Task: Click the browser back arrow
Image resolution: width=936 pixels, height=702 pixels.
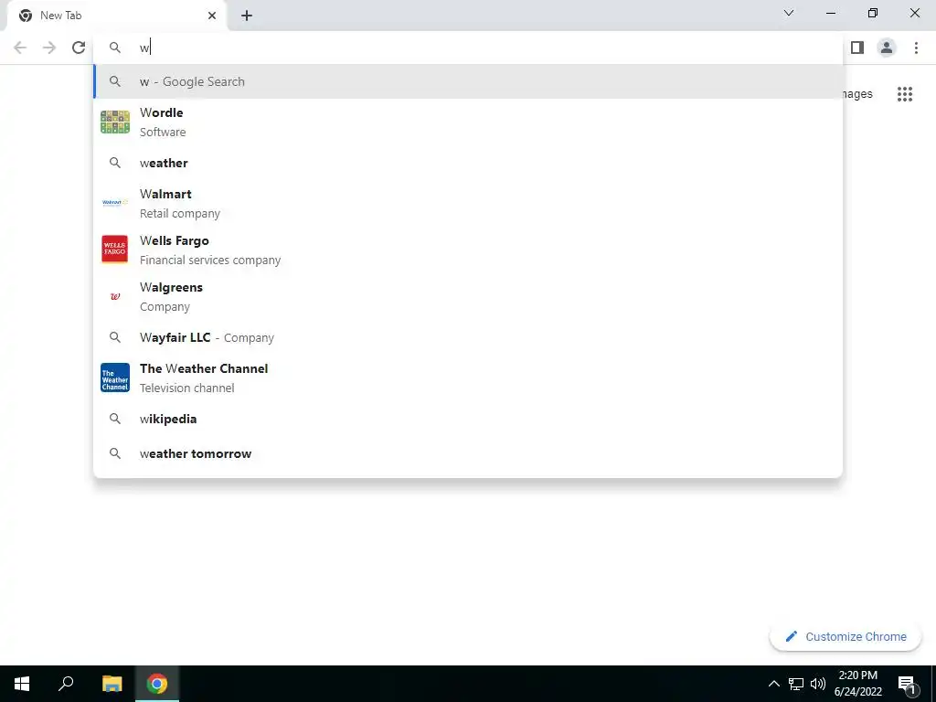Action: pos(20,48)
